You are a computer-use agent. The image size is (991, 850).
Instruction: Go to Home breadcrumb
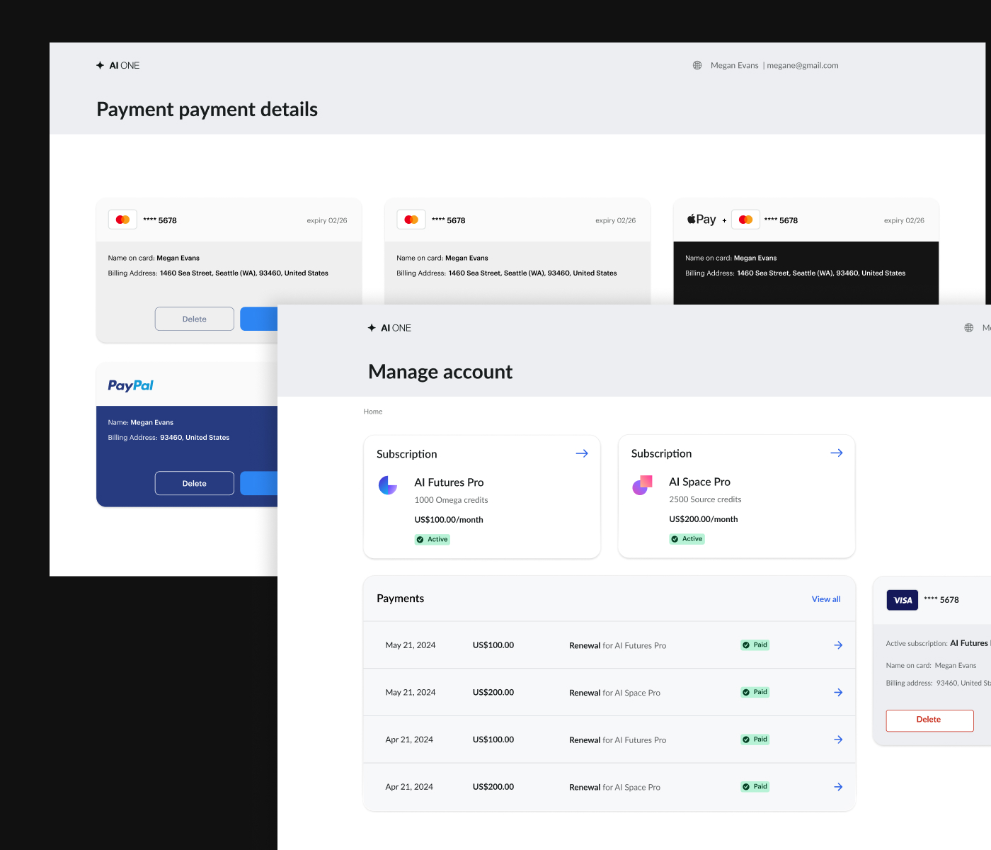tap(373, 411)
